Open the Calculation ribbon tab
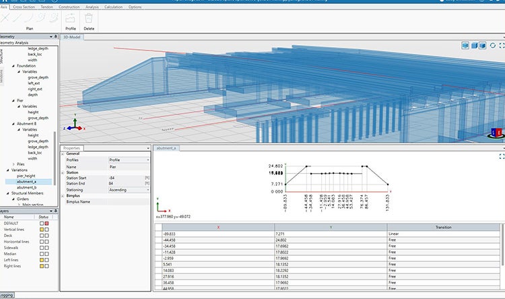Screen dimensions: 505x299 click(113, 7)
